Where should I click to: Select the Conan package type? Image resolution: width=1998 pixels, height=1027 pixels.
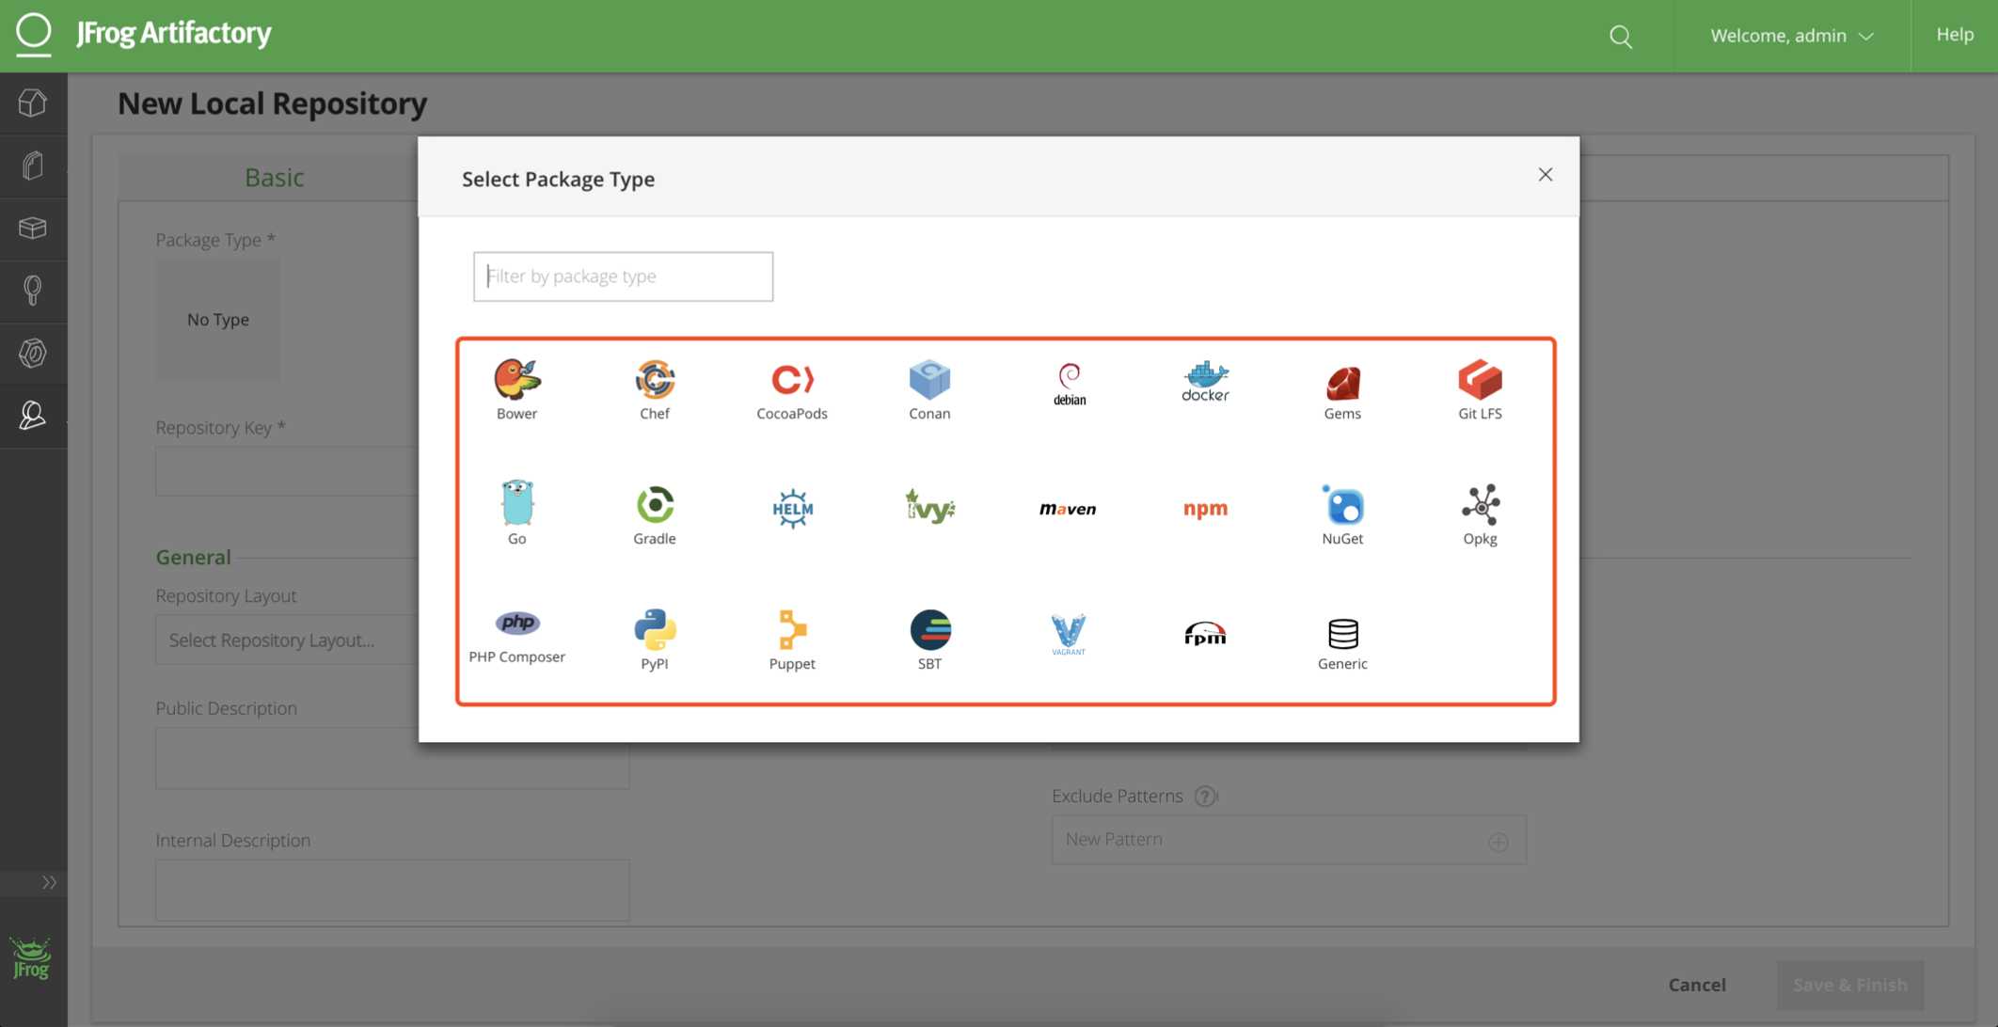coord(929,389)
